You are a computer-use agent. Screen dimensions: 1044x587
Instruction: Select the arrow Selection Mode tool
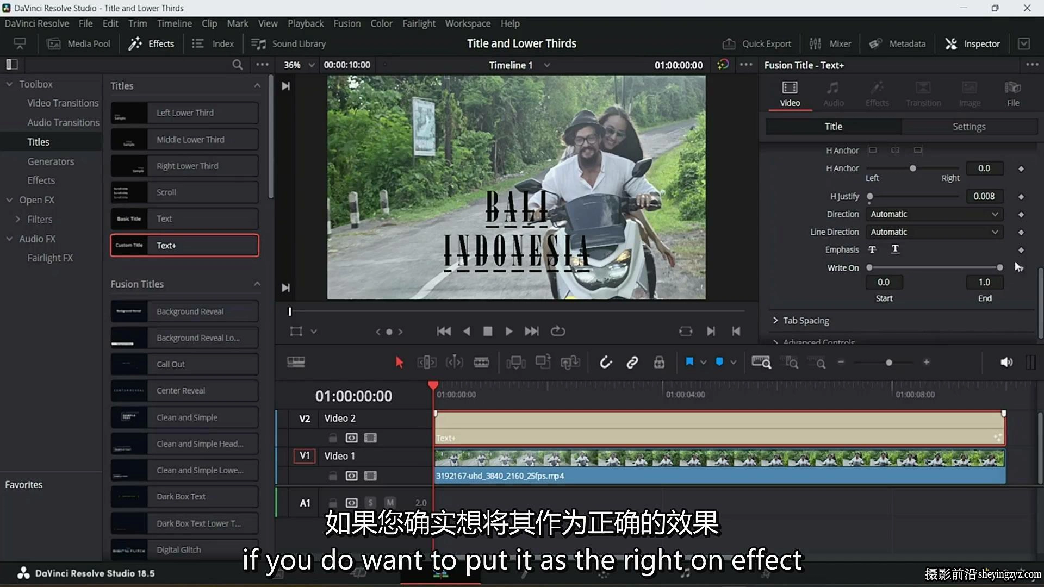coord(399,363)
